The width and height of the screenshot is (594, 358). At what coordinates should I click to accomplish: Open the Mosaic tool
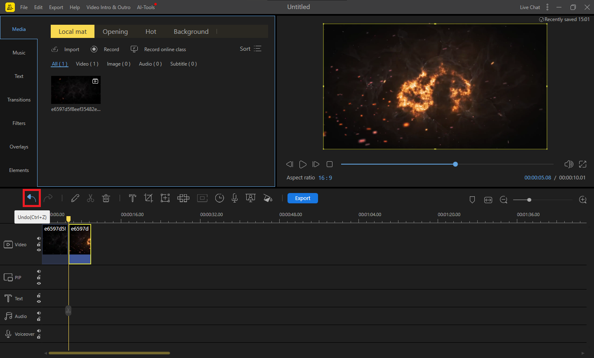point(183,198)
